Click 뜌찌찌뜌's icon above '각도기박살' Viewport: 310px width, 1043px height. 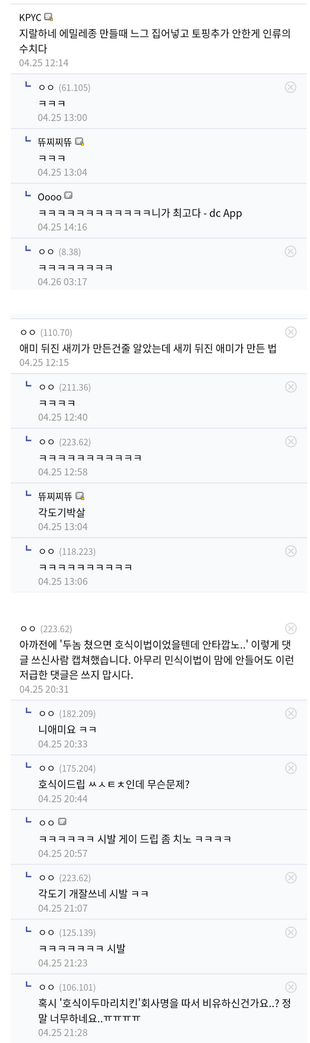[x=79, y=496]
